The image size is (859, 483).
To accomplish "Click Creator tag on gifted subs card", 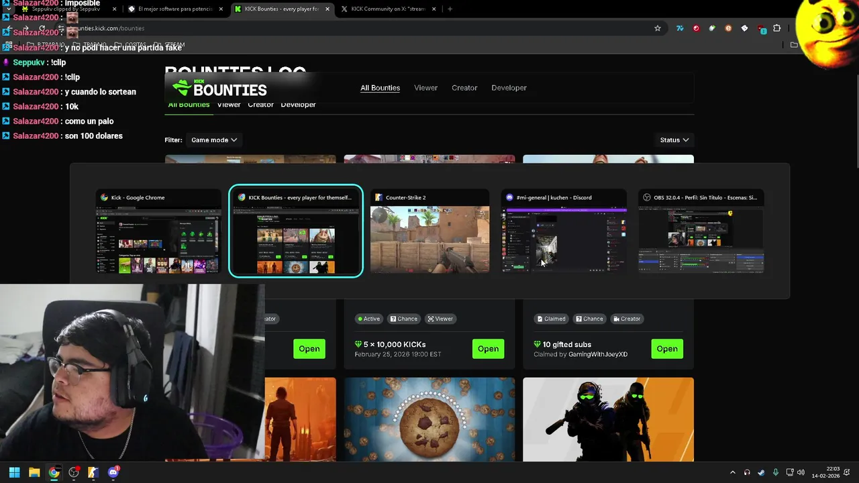I will tap(627, 319).
